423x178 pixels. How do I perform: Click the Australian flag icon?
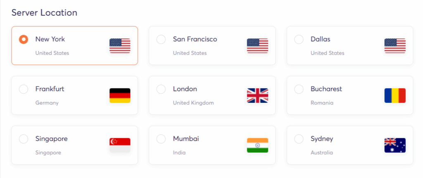395,145
